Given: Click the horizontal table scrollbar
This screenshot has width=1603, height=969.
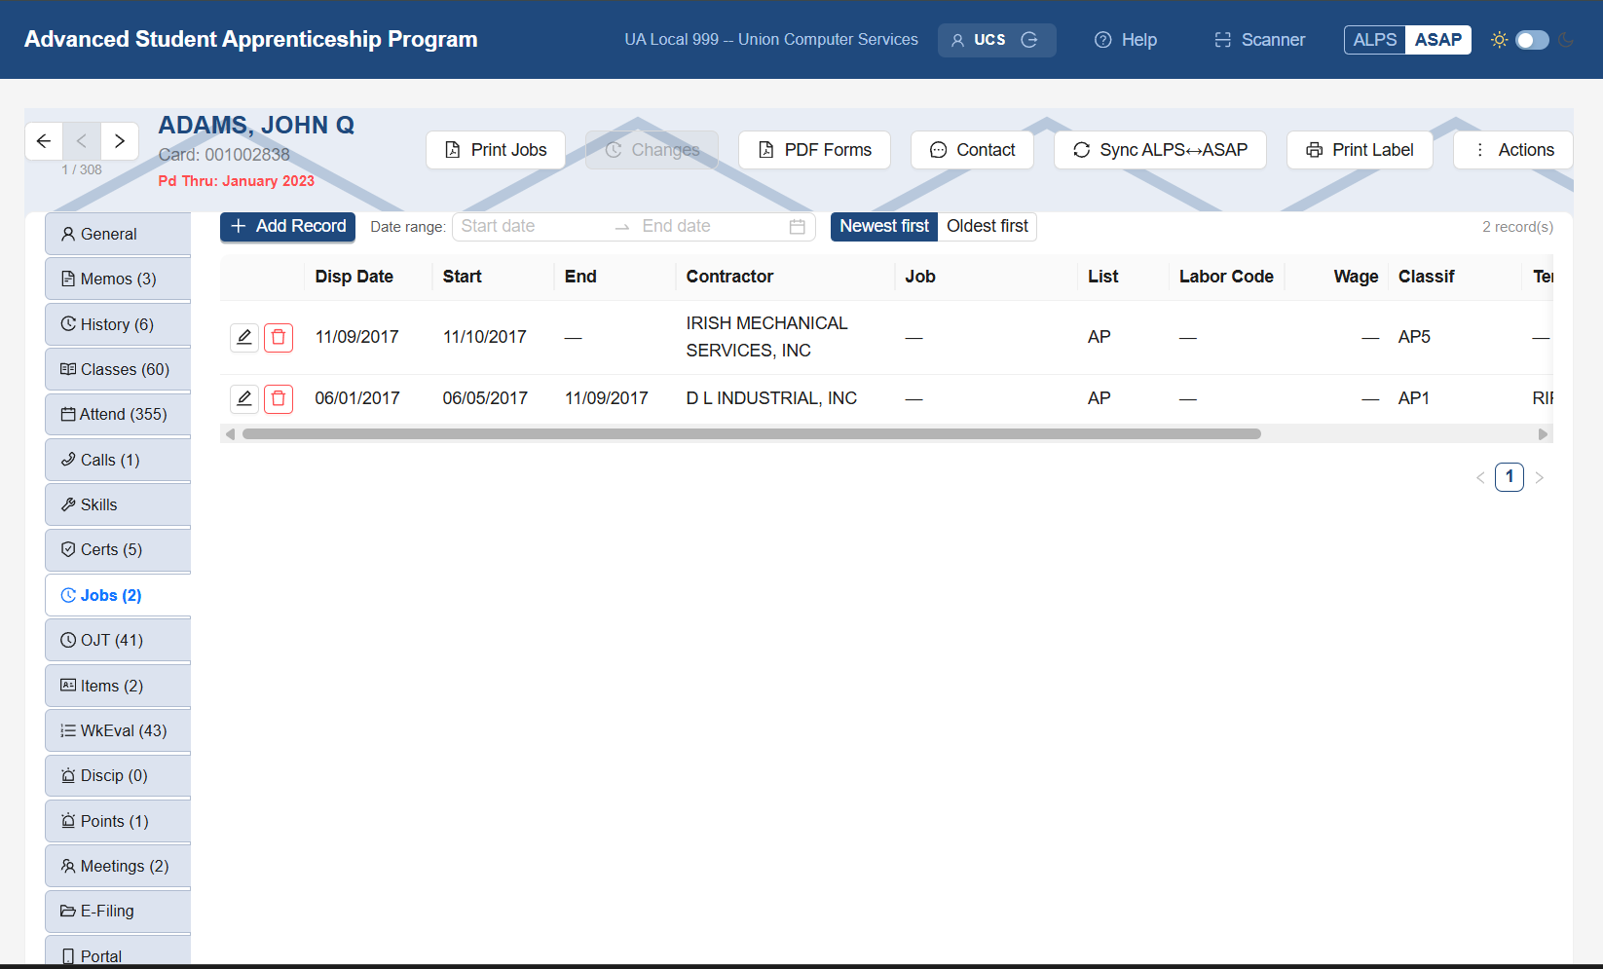Looking at the screenshot, I should pos(752,434).
